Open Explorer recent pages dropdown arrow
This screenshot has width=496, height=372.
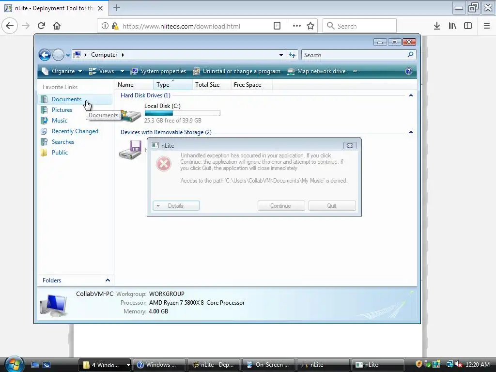tap(68, 55)
